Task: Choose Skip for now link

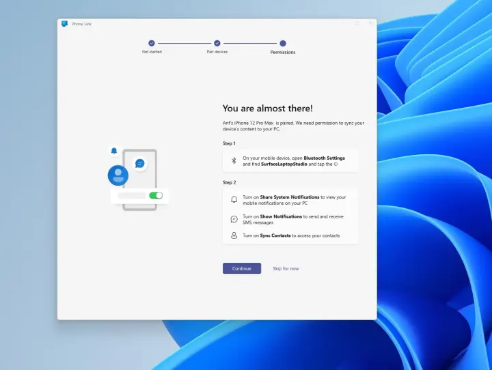Action: 286,269
